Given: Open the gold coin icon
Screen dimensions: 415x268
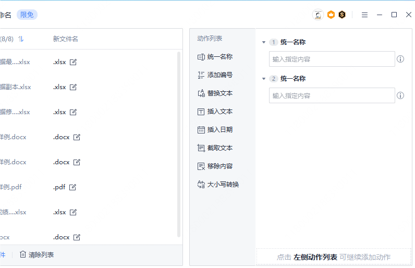Looking at the screenshot, I should point(342,15).
